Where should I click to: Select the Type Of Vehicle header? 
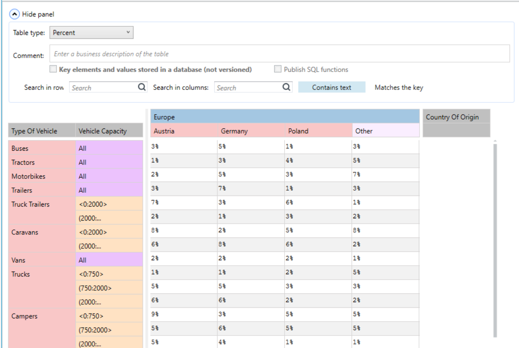[x=42, y=131]
